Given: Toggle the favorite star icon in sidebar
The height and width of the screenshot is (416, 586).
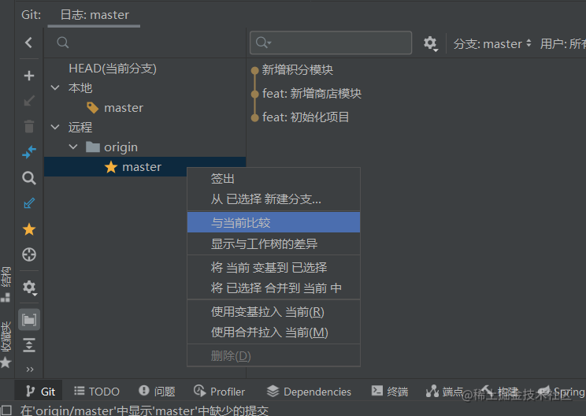Looking at the screenshot, I should tap(29, 229).
